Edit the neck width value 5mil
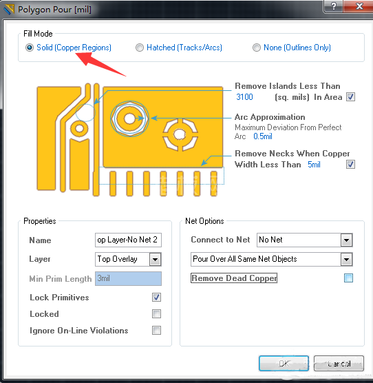The image size is (373, 383). point(314,165)
